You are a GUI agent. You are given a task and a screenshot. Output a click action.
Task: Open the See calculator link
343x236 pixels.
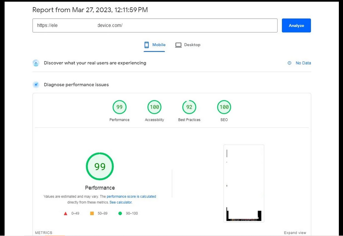(121, 202)
